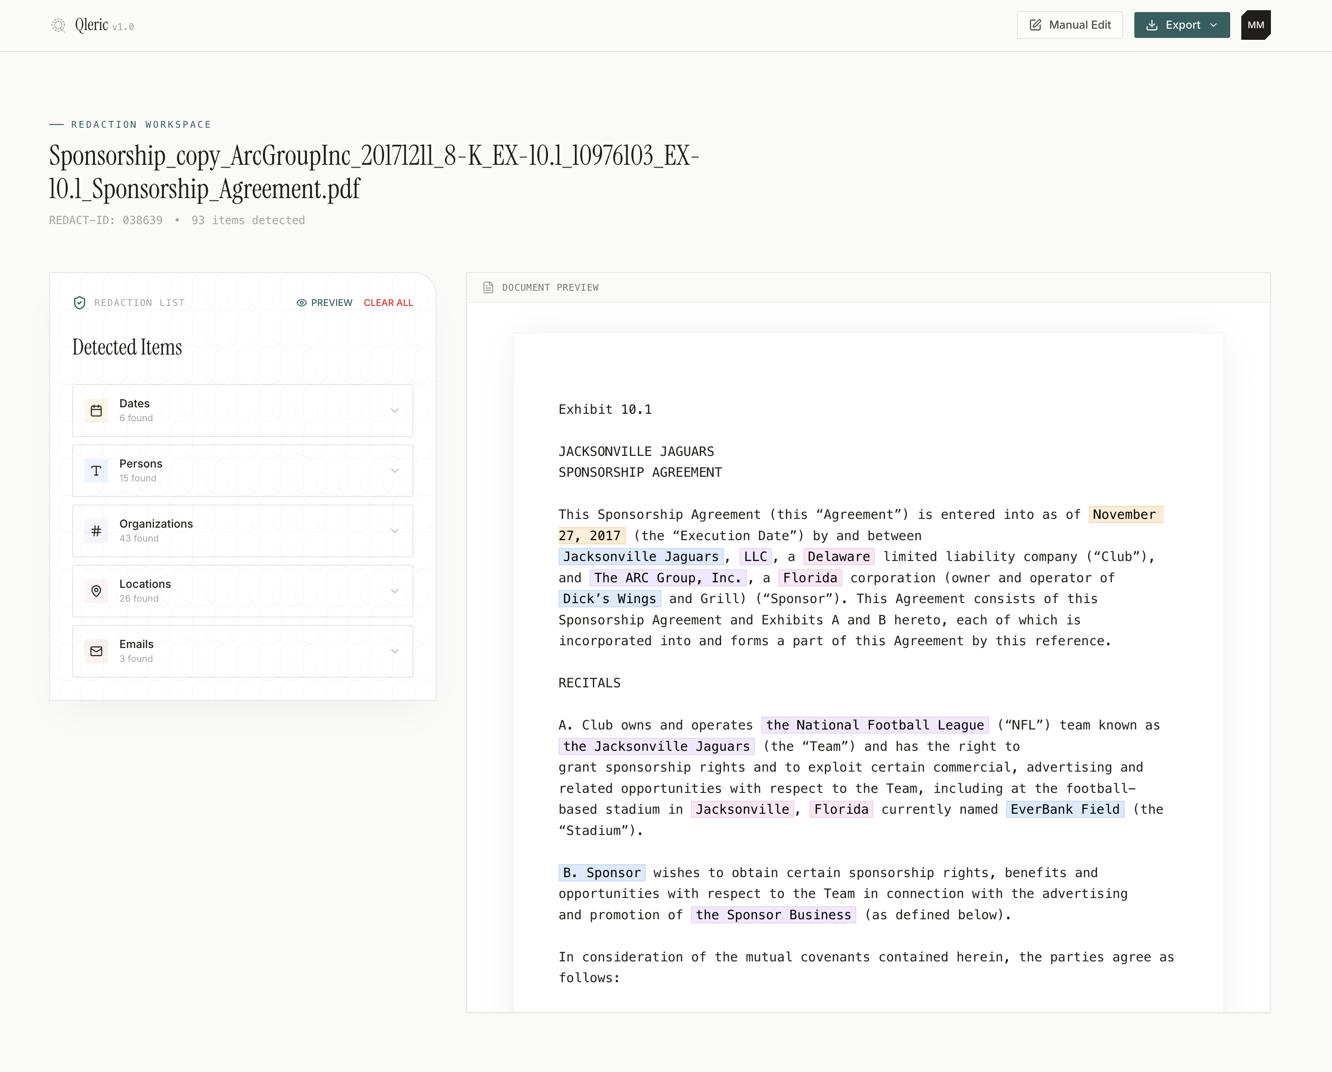This screenshot has width=1332, height=1072.
Task: Expand the Dates category chevron
Action: tap(395, 410)
